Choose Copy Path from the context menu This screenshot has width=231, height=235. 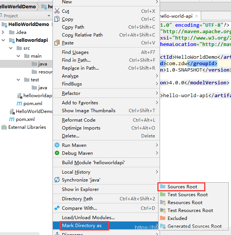click(106, 27)
